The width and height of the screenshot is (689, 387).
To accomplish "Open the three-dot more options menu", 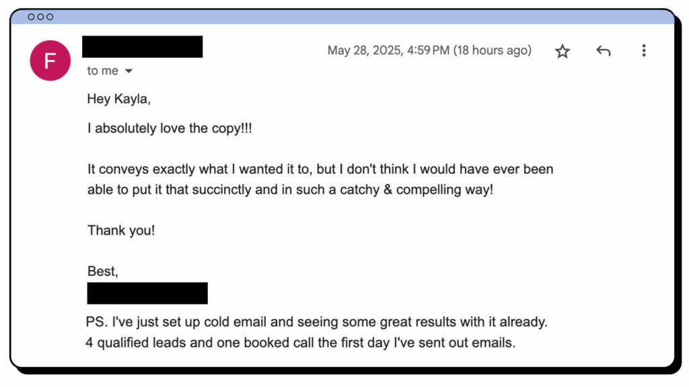I will click(644, 50).
